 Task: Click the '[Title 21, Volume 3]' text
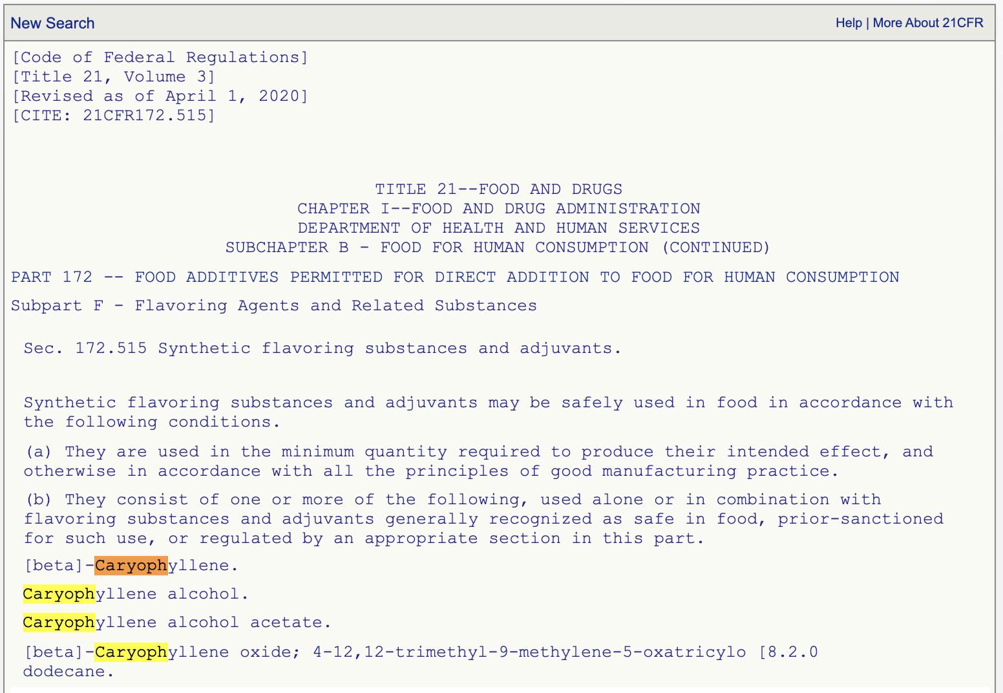coord(113,77)
